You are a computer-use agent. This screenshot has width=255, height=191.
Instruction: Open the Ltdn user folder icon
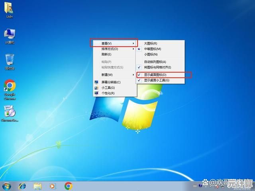[x=10, y=9]
